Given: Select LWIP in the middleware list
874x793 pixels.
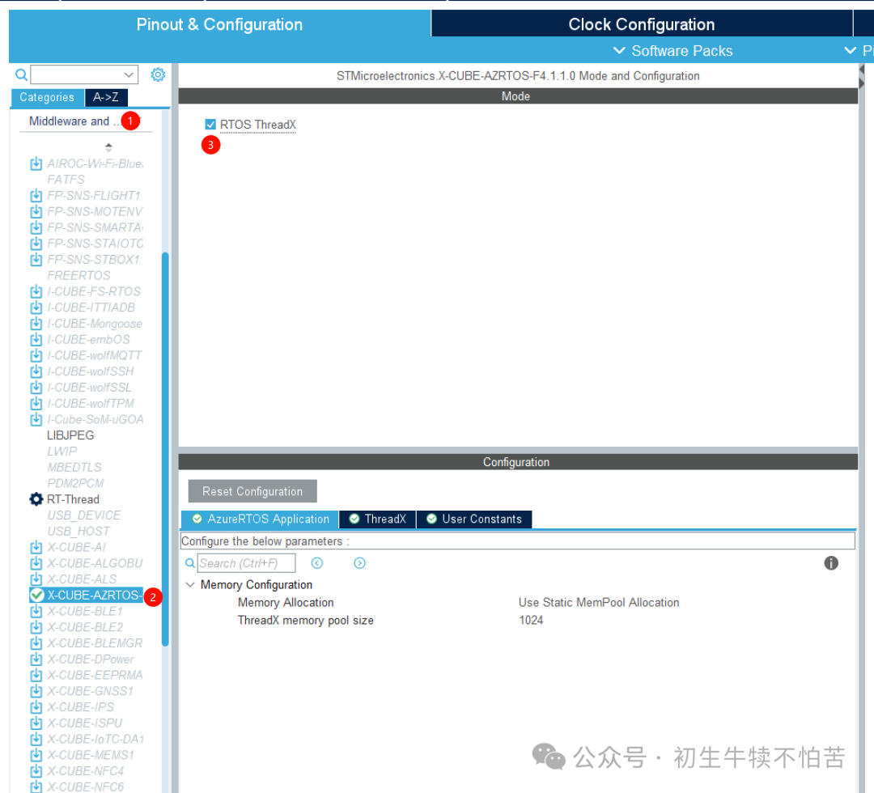Looking at the screenshot, I should (62, 452).
